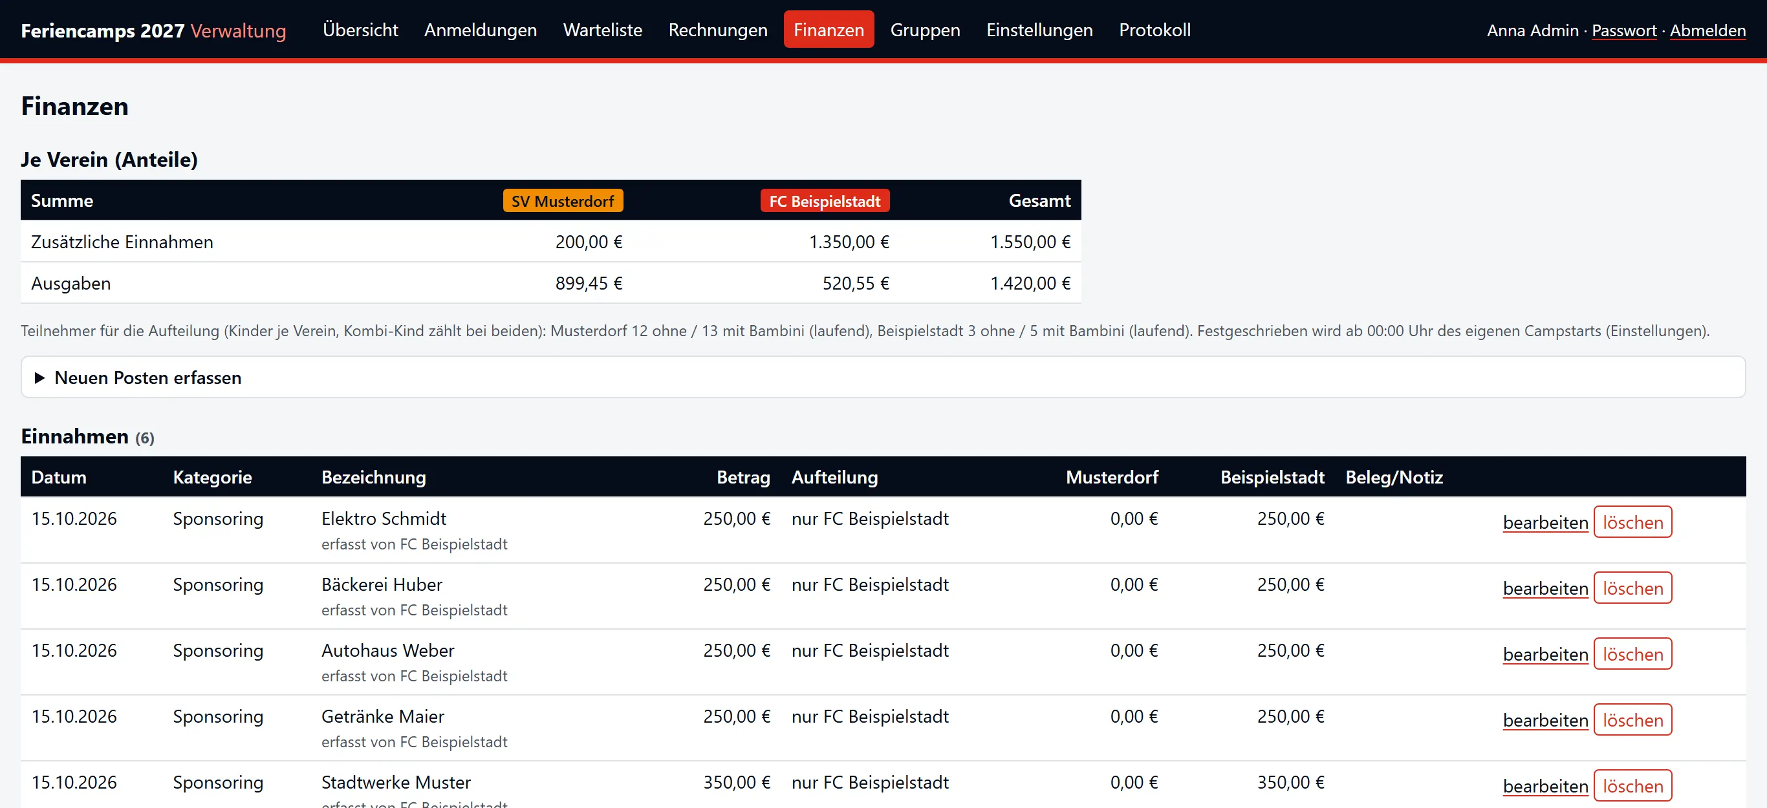The image size is (1767, 808).
Task: Delete the Stadtwerke Muster entry
Action: click(1632, 785)
